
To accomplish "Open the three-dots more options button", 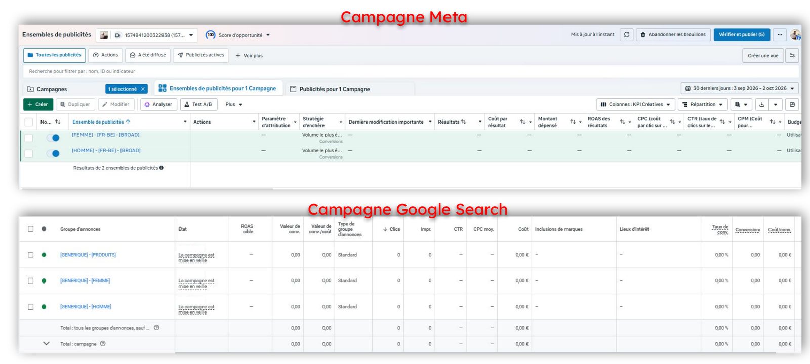I will pos(780,35).
